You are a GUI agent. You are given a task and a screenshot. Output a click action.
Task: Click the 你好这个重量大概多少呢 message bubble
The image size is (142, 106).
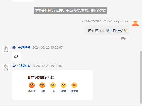click(107, 30)
